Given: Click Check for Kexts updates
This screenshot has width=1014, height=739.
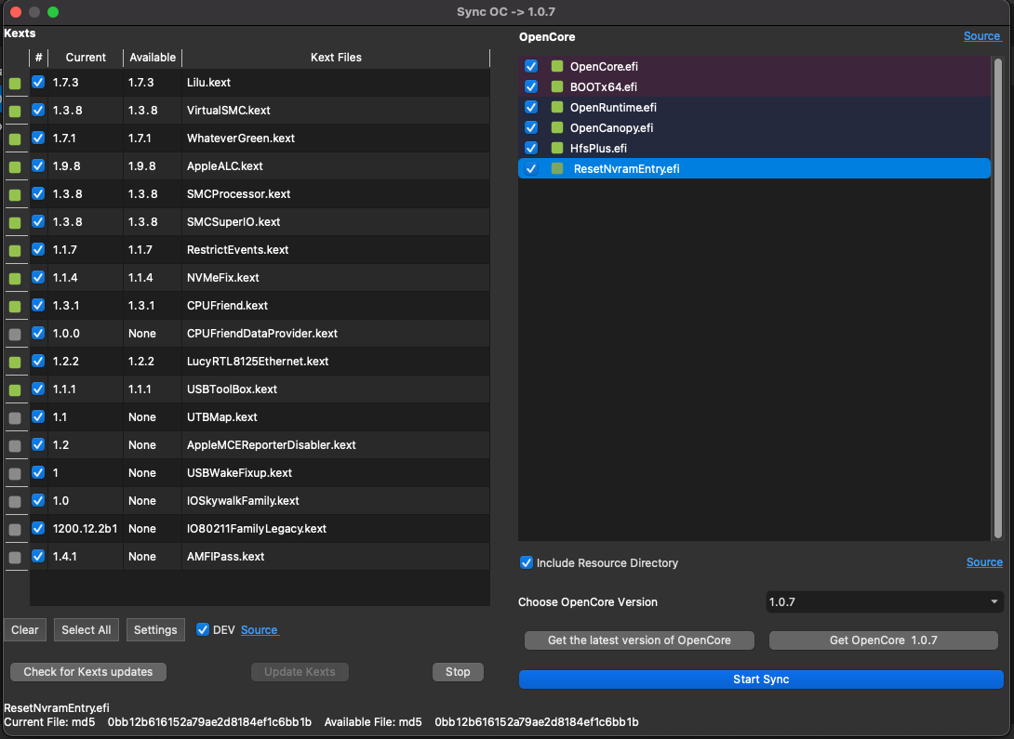Looking at the screenshot, I should (x=88, y=672).
